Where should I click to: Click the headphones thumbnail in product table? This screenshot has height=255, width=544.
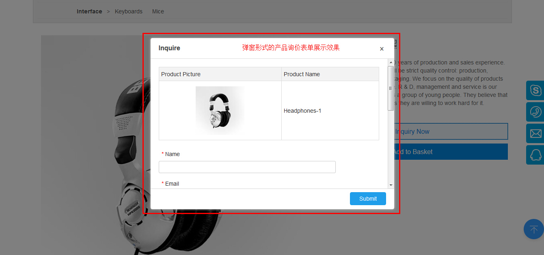(220, 110)
